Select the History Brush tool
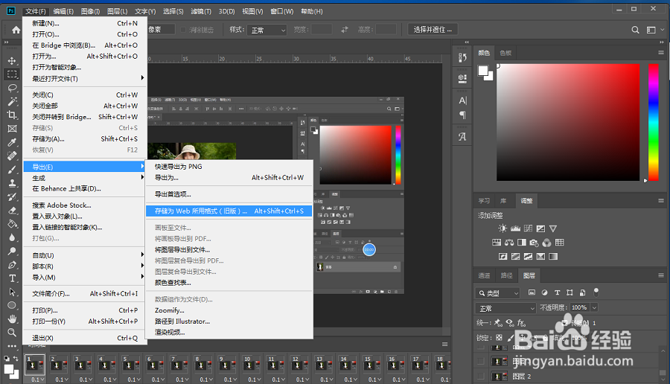The width and height of the screenshot is (670, 384). click(x=12, y=196)
